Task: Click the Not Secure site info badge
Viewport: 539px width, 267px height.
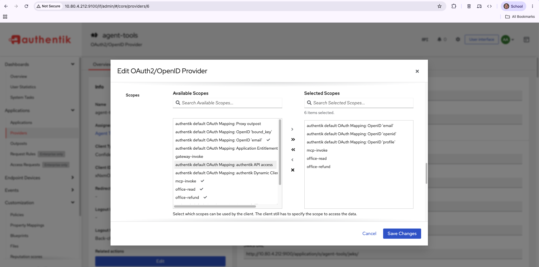Action: pyautogui.click(x=48, y=6)
